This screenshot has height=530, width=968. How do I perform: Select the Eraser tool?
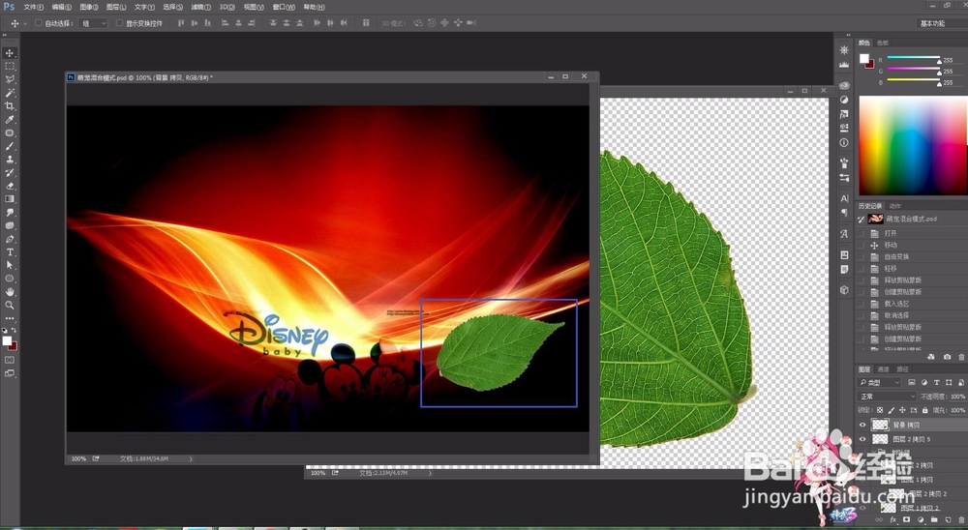coord(10,186)
